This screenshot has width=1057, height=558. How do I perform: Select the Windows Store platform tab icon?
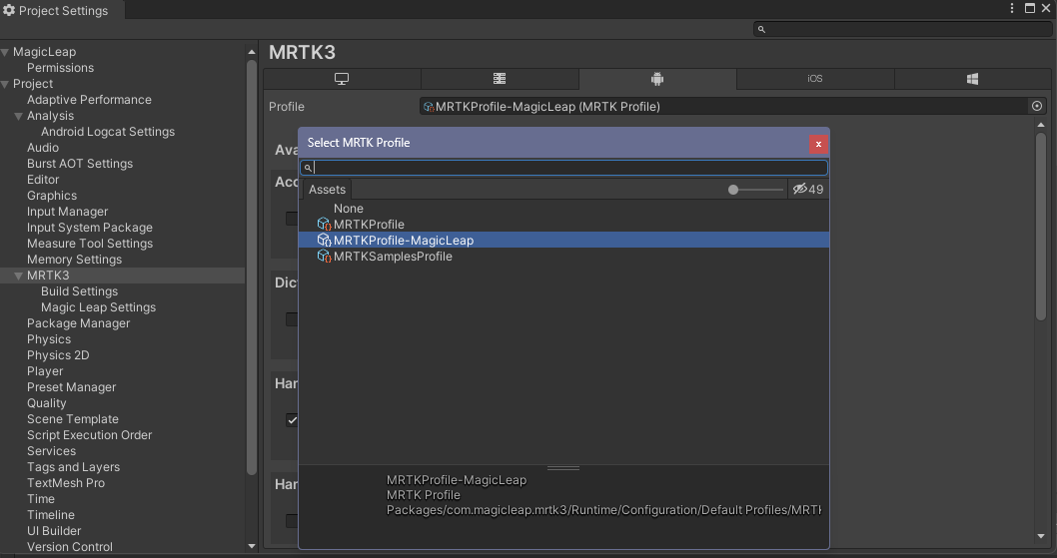click(x=972, y=79)
